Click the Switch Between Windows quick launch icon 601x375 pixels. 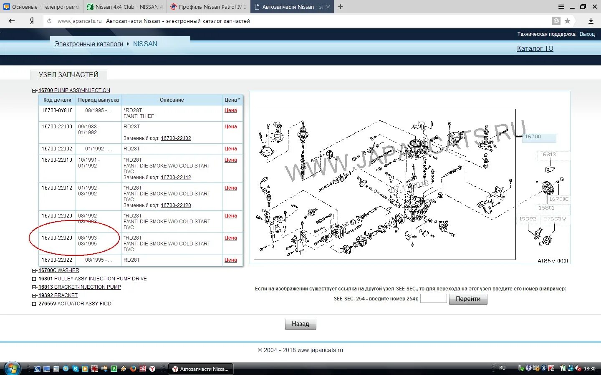(x=37, y=369)
